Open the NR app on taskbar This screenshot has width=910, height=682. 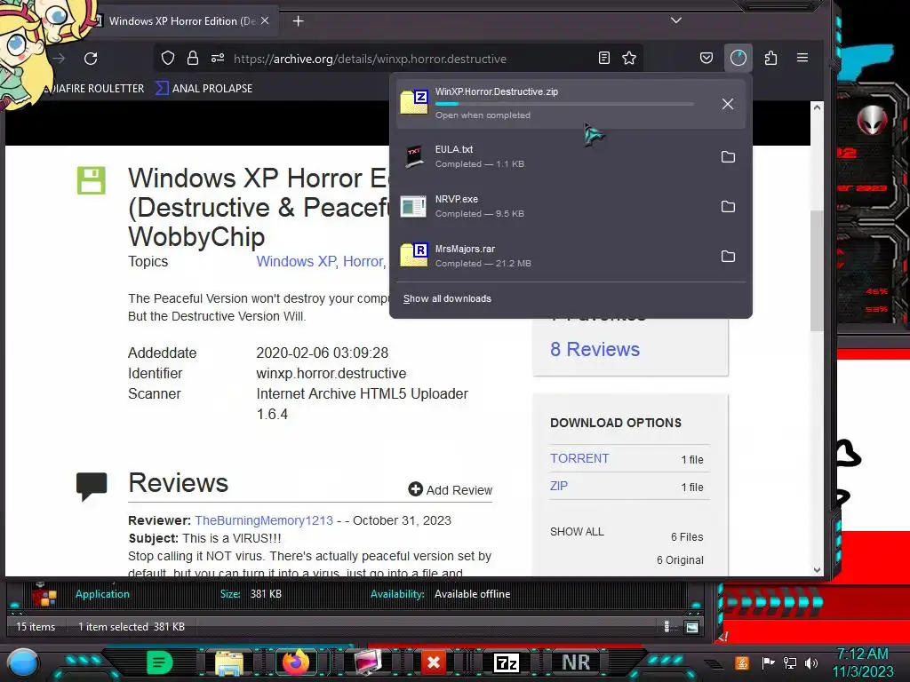pyautogui.click(x=576, y=662)
